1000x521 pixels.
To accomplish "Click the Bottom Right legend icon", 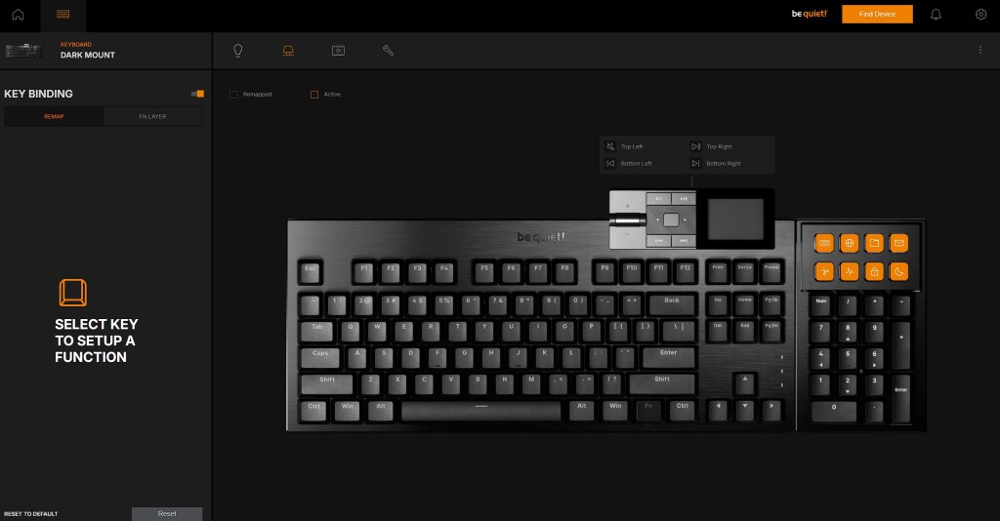I will coord(695,164).
